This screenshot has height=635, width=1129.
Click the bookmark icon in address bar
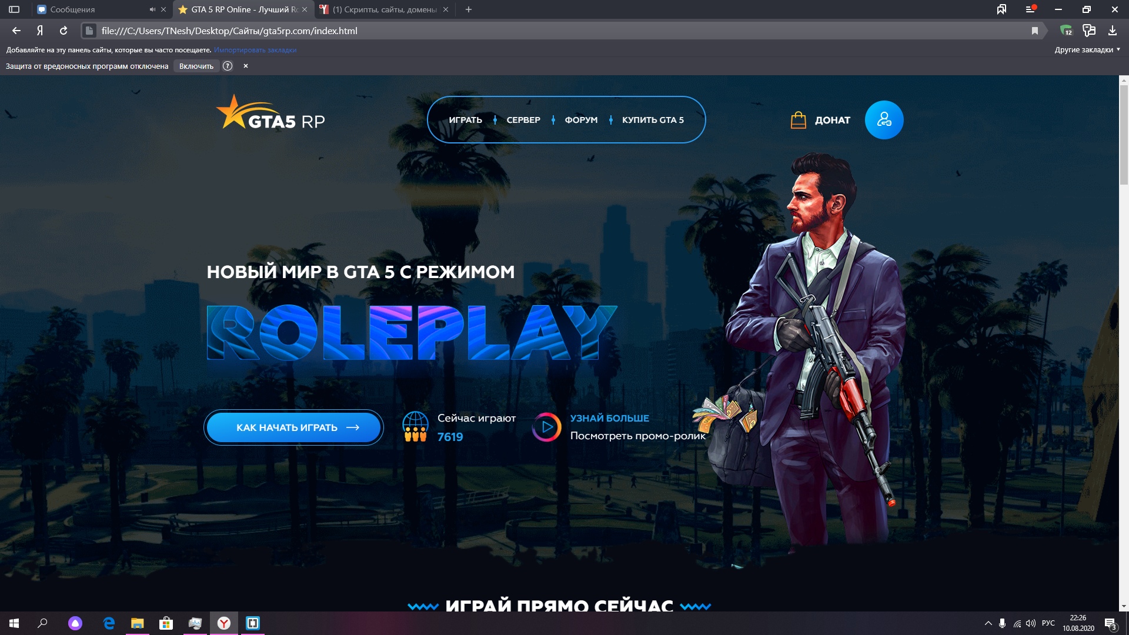coord(1035,31)
